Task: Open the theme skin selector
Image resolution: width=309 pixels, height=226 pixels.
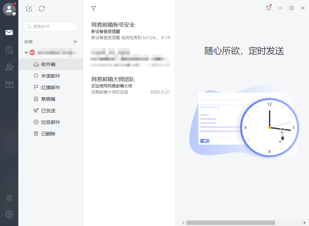Action: (x=268, y=8)
